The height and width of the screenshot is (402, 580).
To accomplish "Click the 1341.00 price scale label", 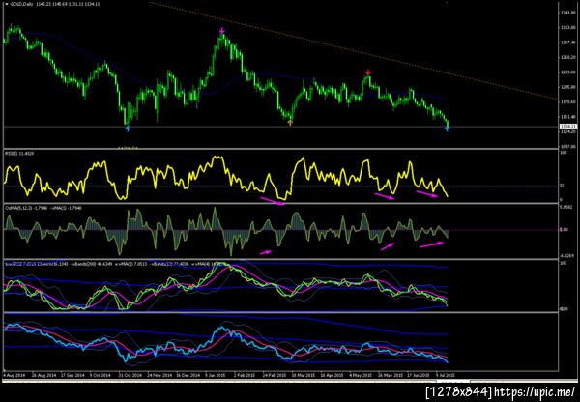I will point(566,13).
